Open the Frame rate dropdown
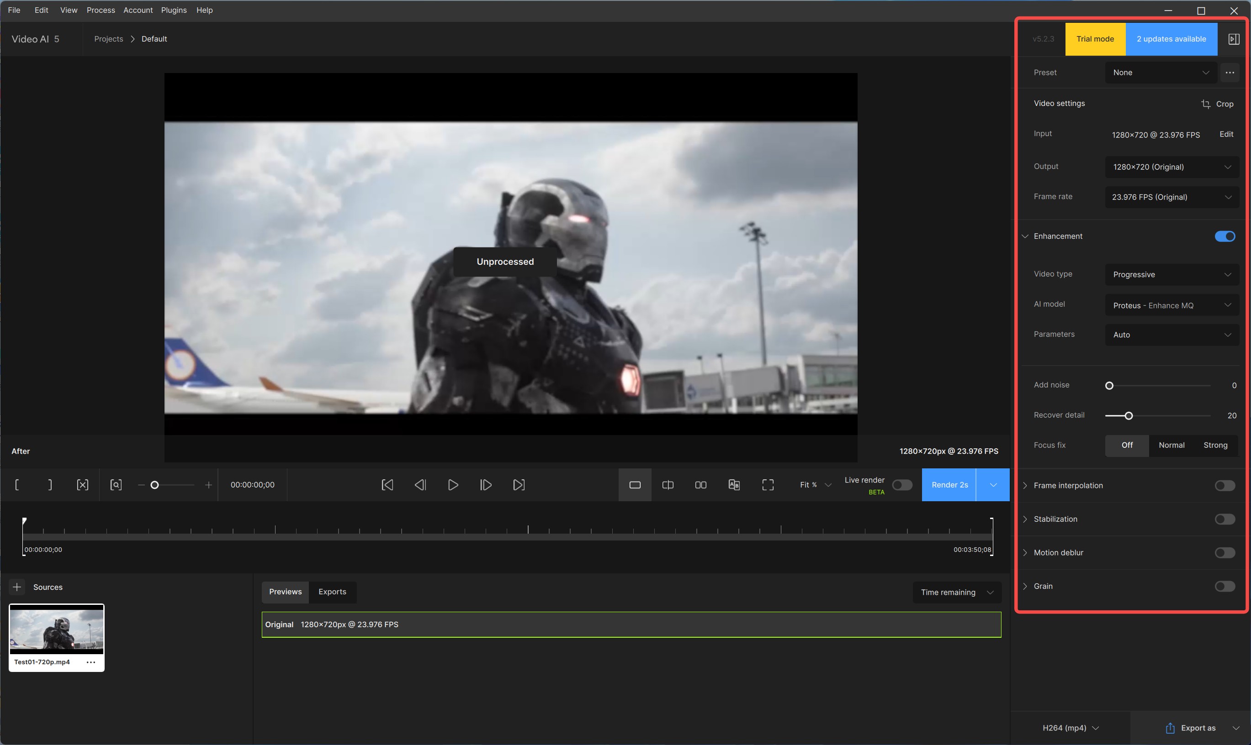The image size is (1251, 745). pos(1171,197)
